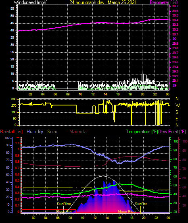
Task: Click '35' on the windspeed axis
Action: pos(12,38)
